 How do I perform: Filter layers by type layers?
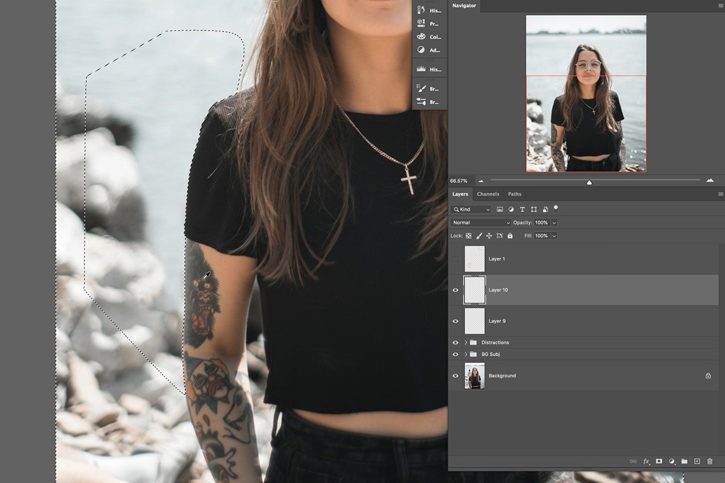(522, 210)
